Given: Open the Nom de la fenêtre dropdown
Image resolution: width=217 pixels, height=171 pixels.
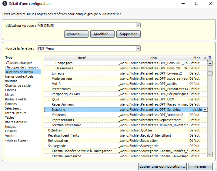Looking at the screenshot, I should [138, 48].
